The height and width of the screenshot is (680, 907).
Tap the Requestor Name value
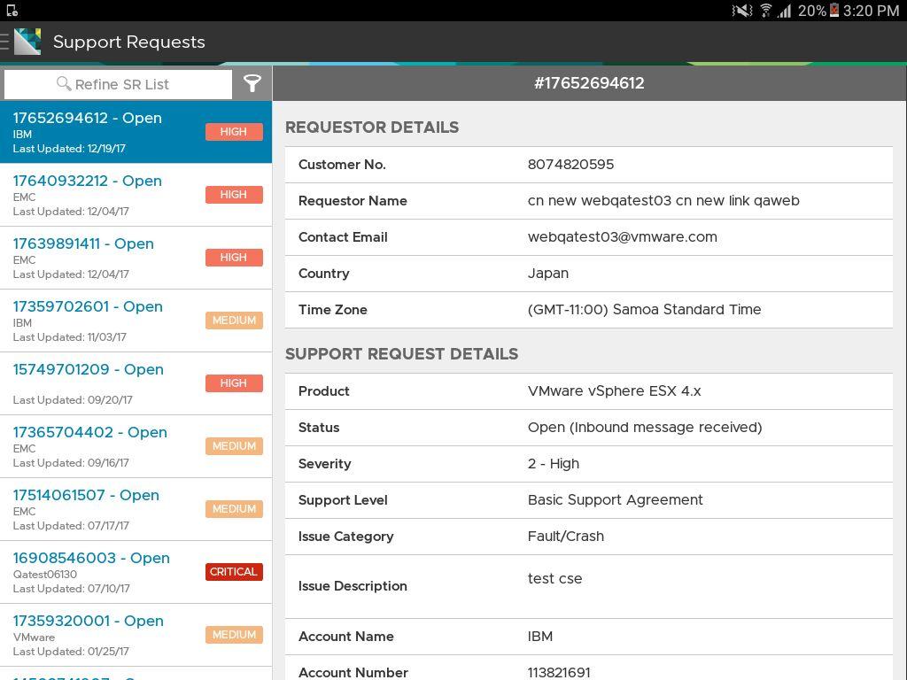(663, 201)
